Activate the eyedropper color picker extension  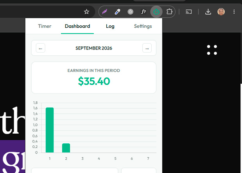118,12
